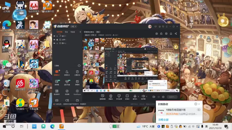Open the mode pill dropdown beside the logo
This screenshot has width=232, height=130.
[x=74, y=26]
